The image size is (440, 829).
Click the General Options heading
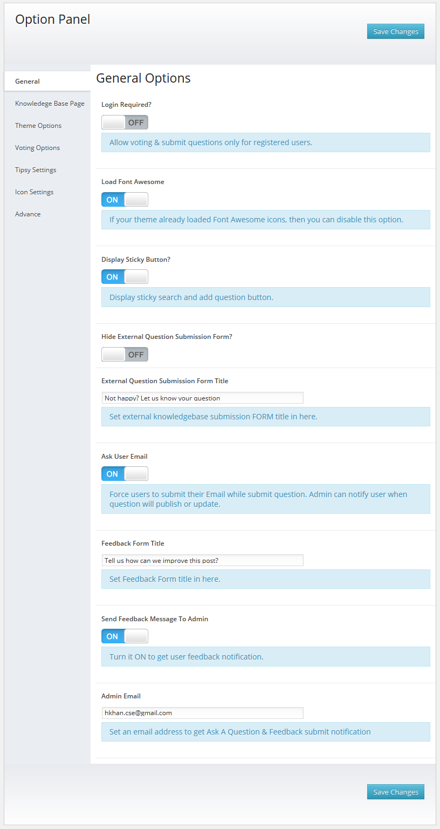(143, 78)
